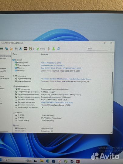Select the Generic Monitor (GM238-FFS) value
The width and height of the screenshot is (123, 164).
click(x=60, y=71)
